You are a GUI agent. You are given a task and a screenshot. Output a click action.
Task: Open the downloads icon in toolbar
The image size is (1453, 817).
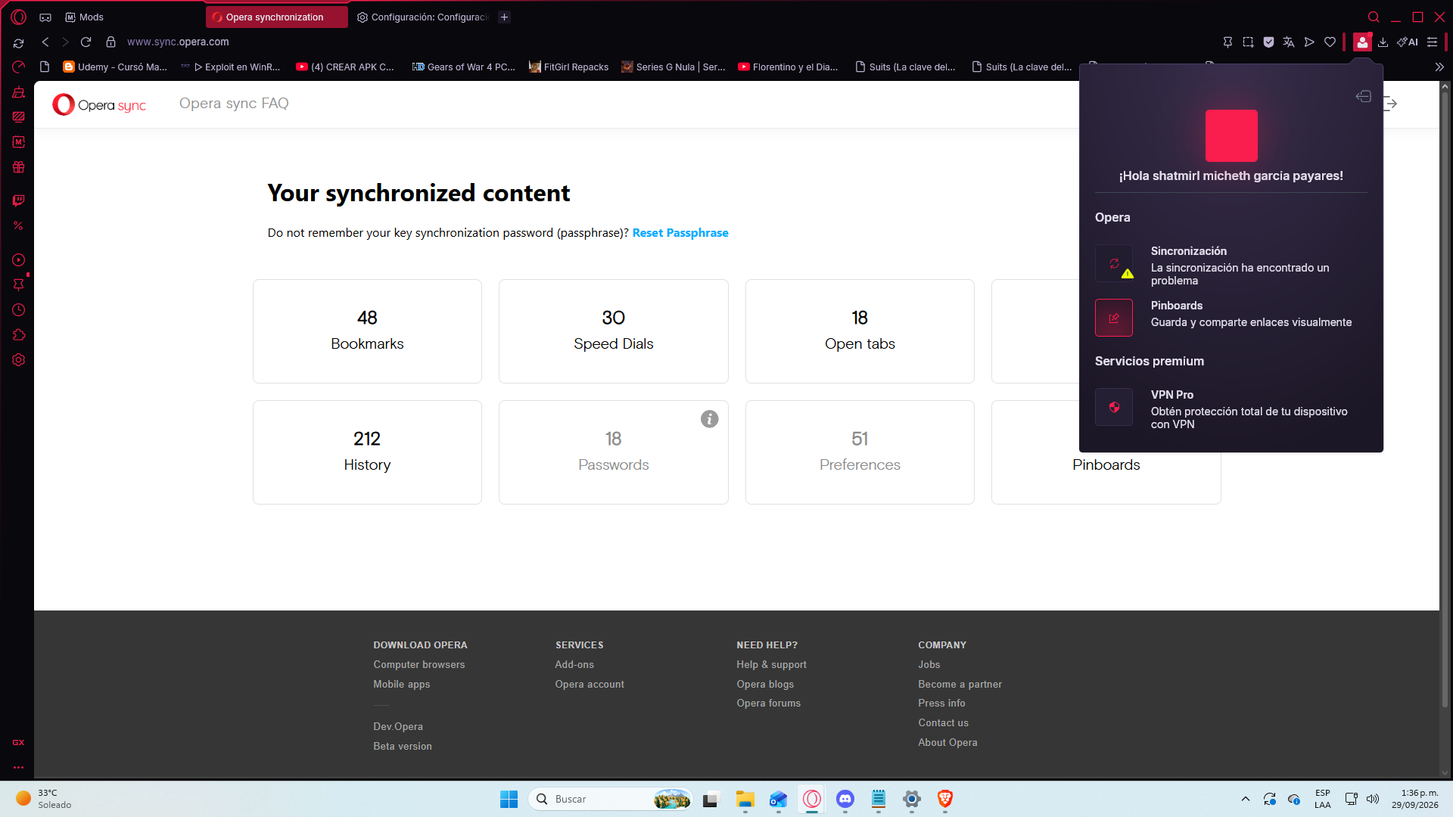point(1383,42)
